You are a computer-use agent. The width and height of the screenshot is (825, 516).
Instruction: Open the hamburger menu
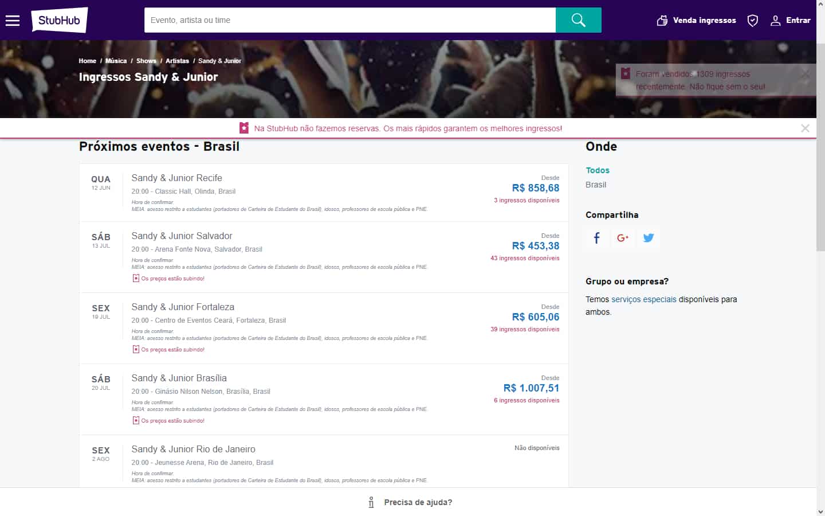[x=13, y=21]
